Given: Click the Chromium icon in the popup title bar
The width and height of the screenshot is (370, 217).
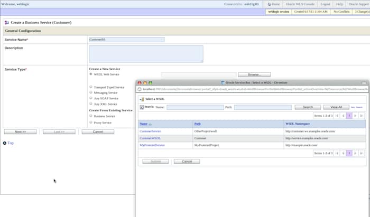Looking at the screenshot, I should (223, 83).
